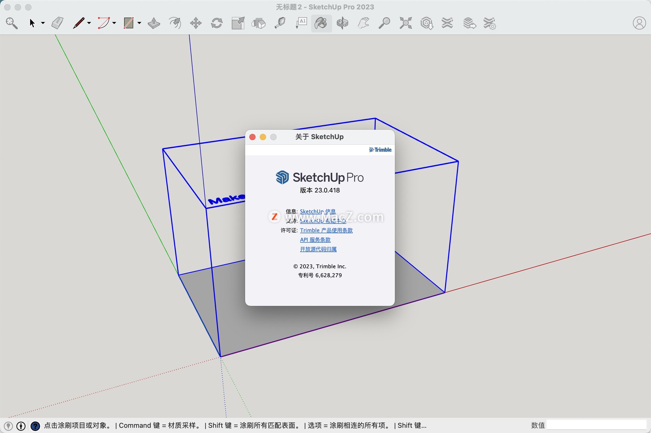
Task: Minimize the 关于 SketchUp dialog
Action: click(x=263, y=137)
